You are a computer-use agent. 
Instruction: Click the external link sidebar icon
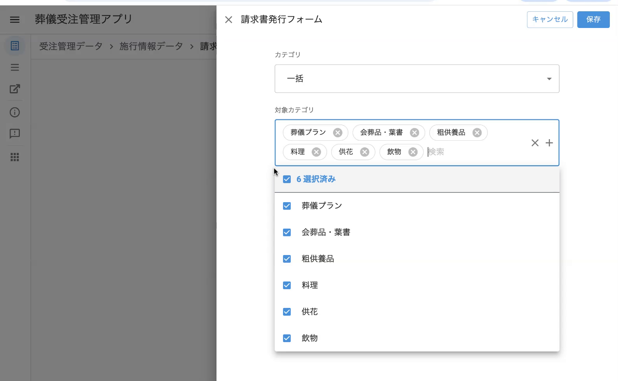[15, 89]
